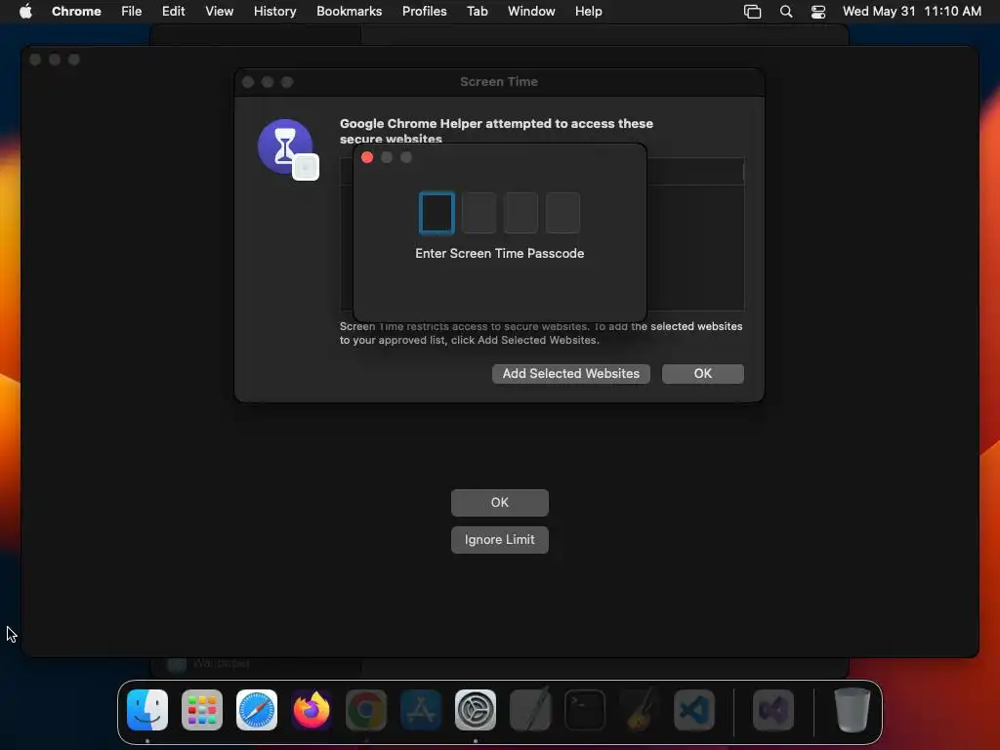The image size is (1000, 750).
Task: Click the Ignore Limit button
Action: 499,539
